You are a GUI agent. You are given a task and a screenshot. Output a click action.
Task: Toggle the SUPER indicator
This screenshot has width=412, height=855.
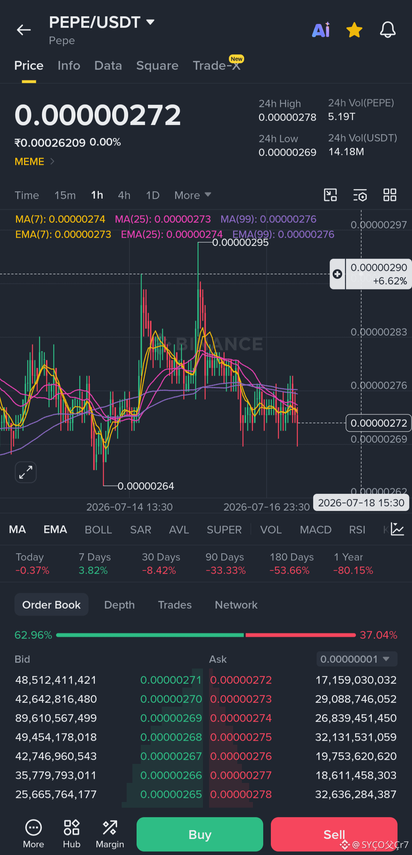[x=224, y=529]
